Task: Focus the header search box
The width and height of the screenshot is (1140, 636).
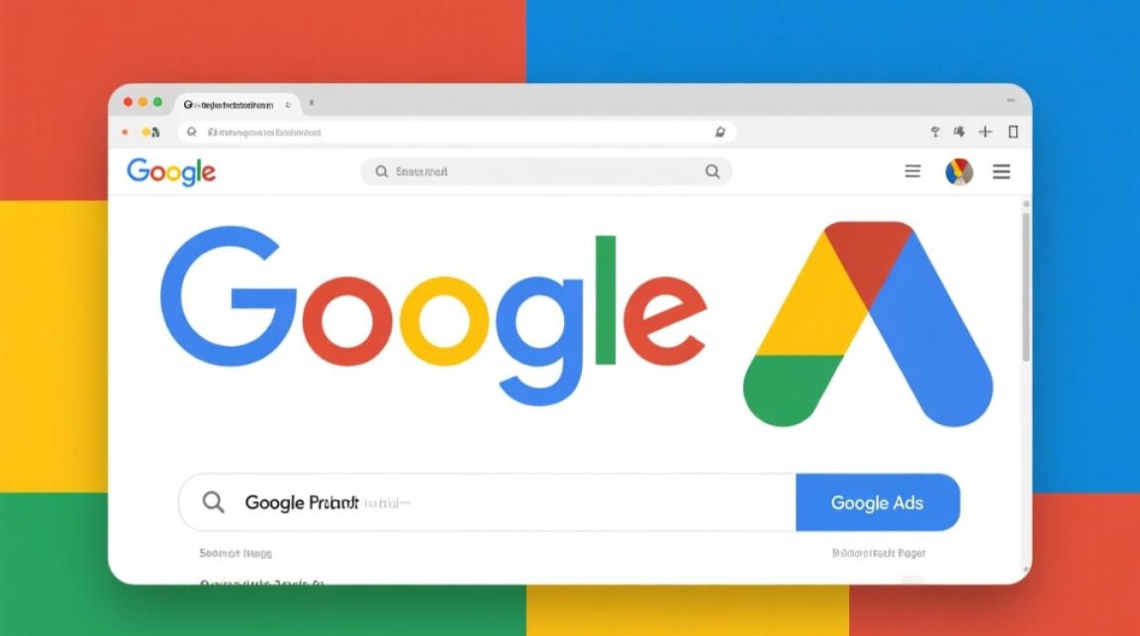Action: (546, 172)
